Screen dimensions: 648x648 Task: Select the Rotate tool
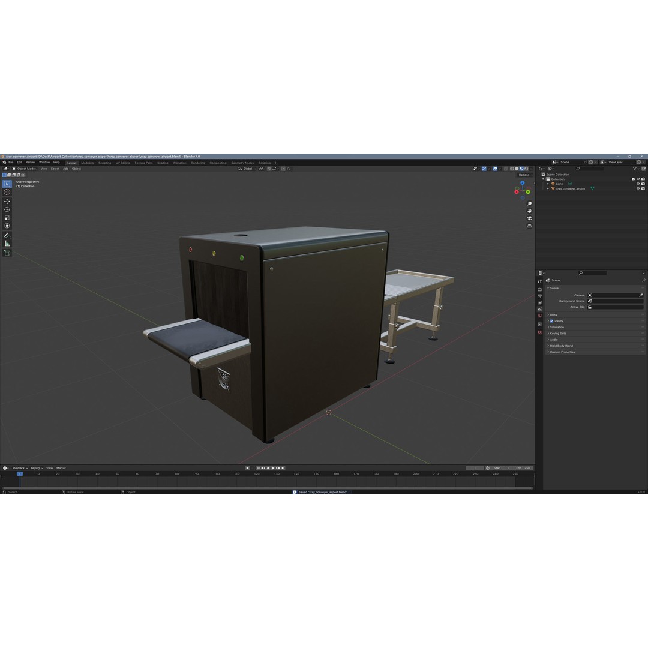point(7,209)
